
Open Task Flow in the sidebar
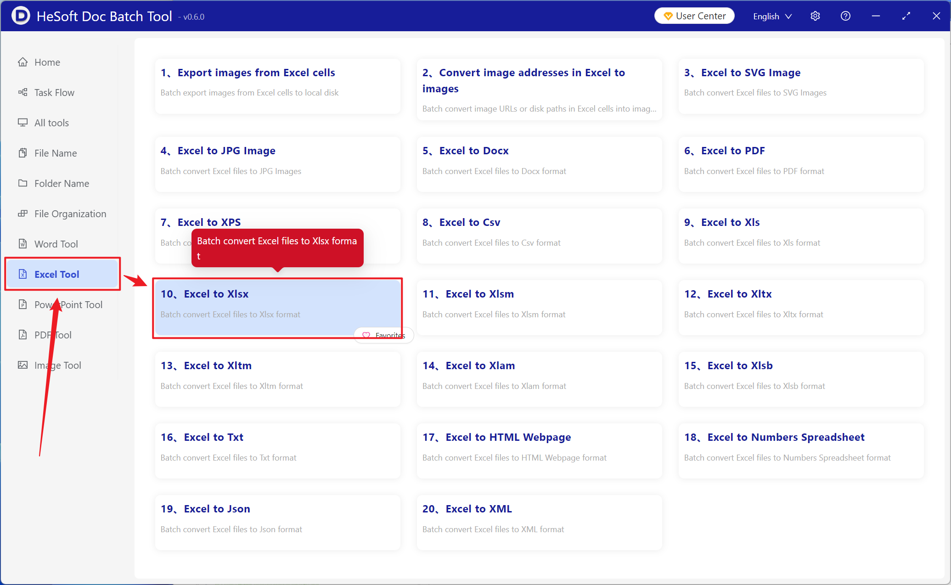point(62,92)
